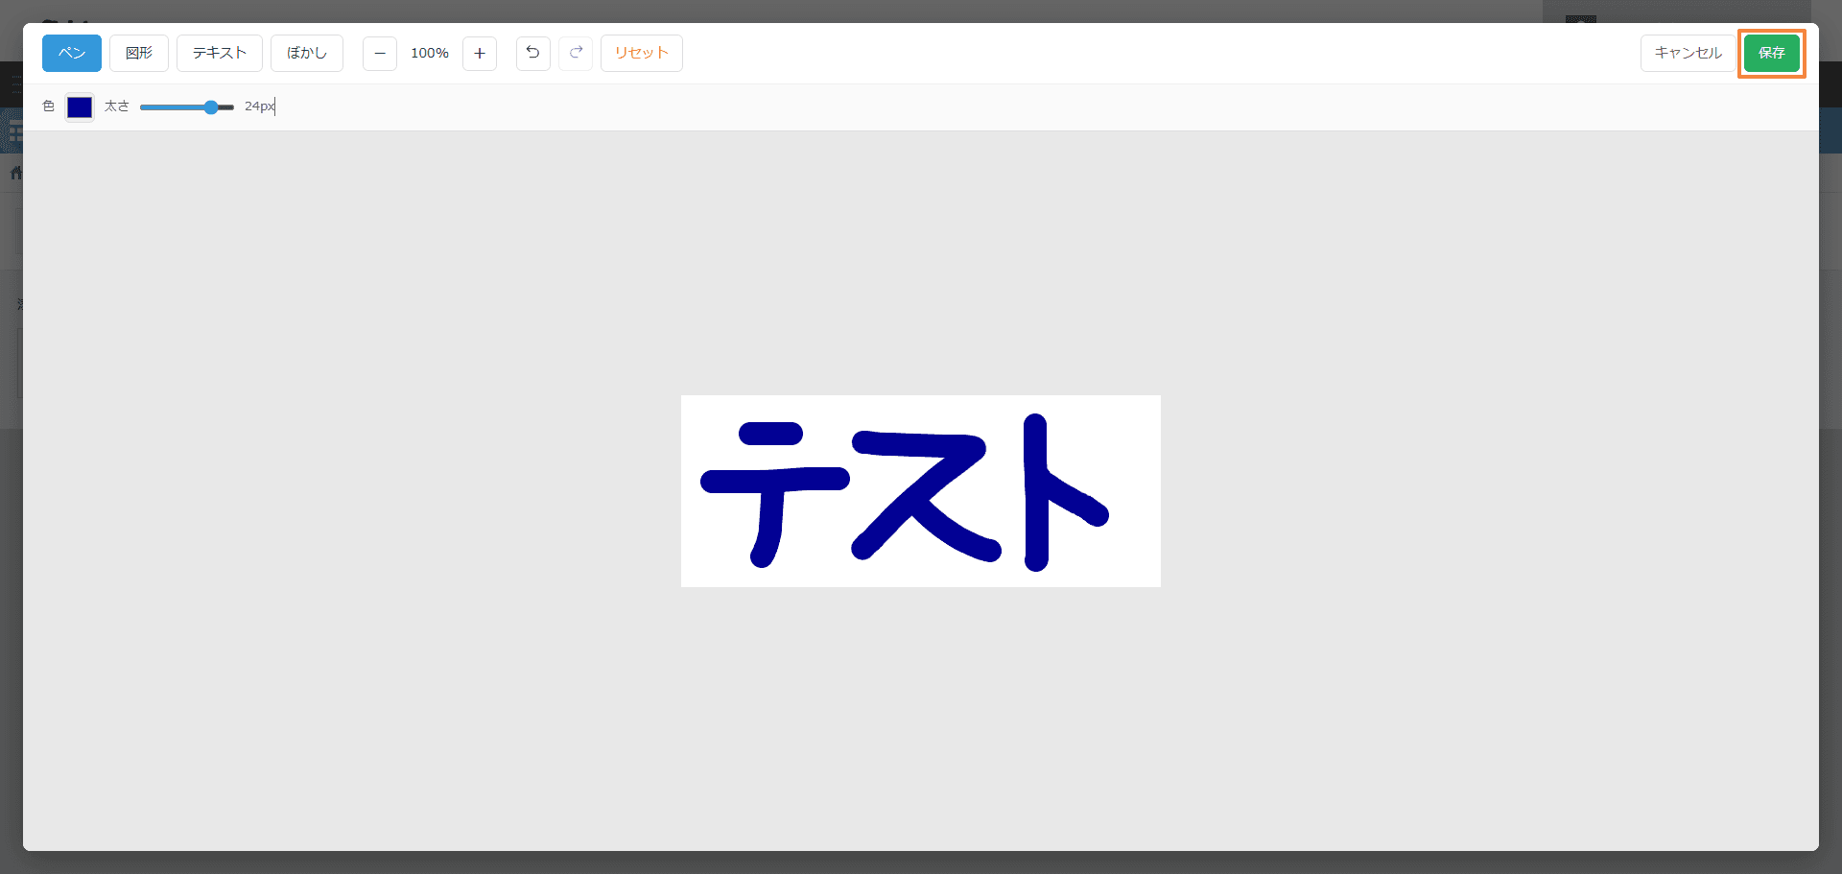1842x874 pixels.
Task: Click the キャンセル cancel button
Action: pos(1688,53)
